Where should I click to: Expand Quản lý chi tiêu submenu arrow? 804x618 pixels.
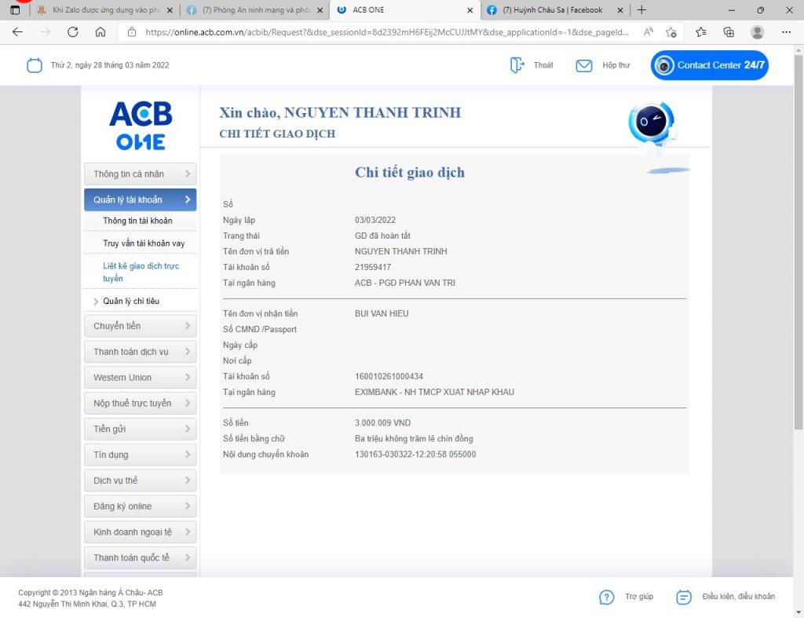click(x=96, y=302)
